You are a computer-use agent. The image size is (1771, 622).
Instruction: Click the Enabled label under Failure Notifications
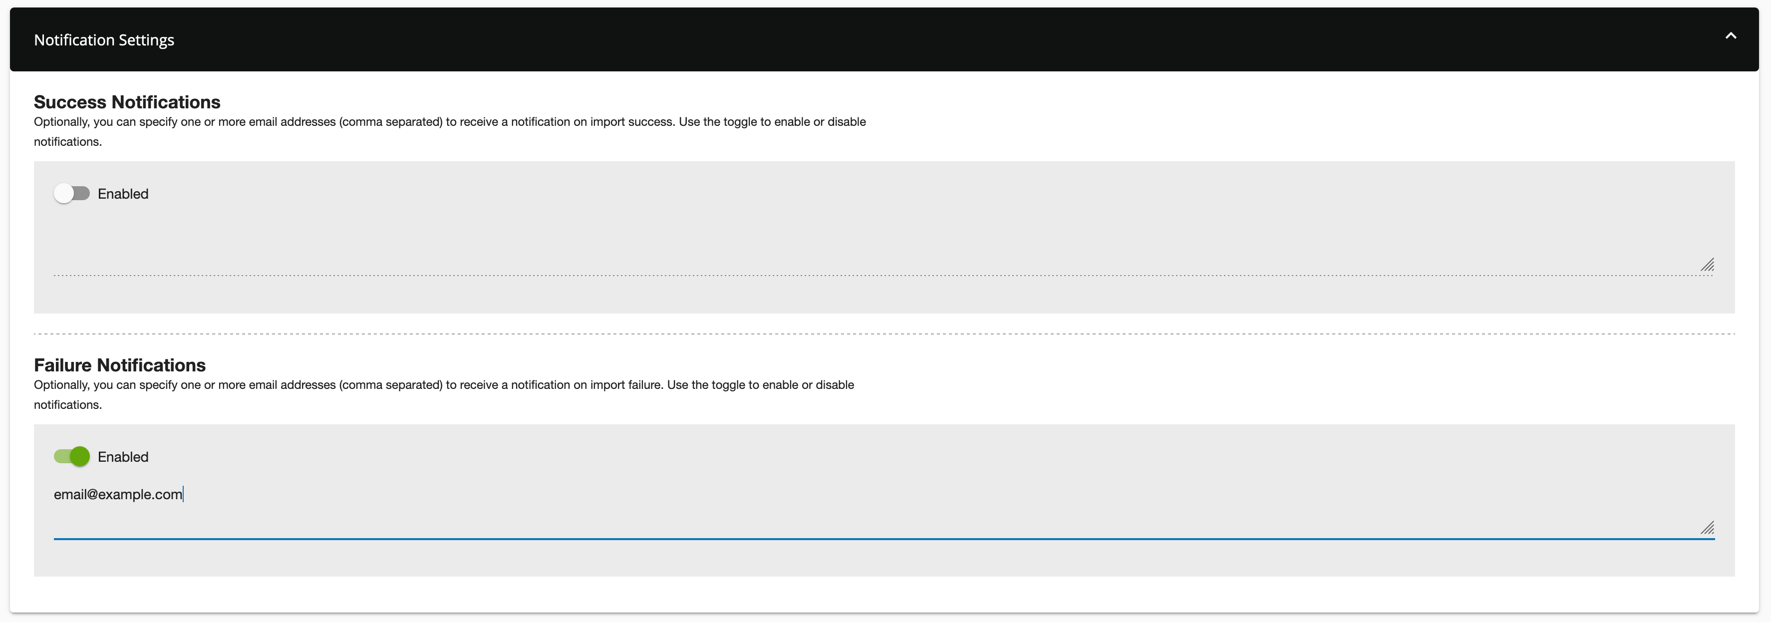(x=123, y=457)
